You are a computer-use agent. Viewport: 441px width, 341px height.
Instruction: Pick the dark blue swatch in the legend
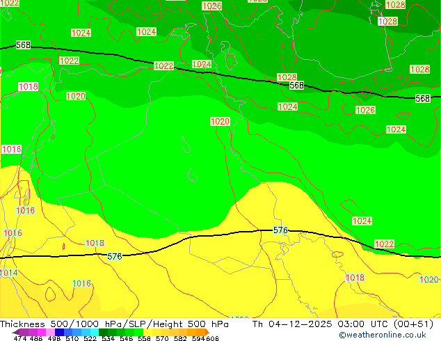coord(59,332)
